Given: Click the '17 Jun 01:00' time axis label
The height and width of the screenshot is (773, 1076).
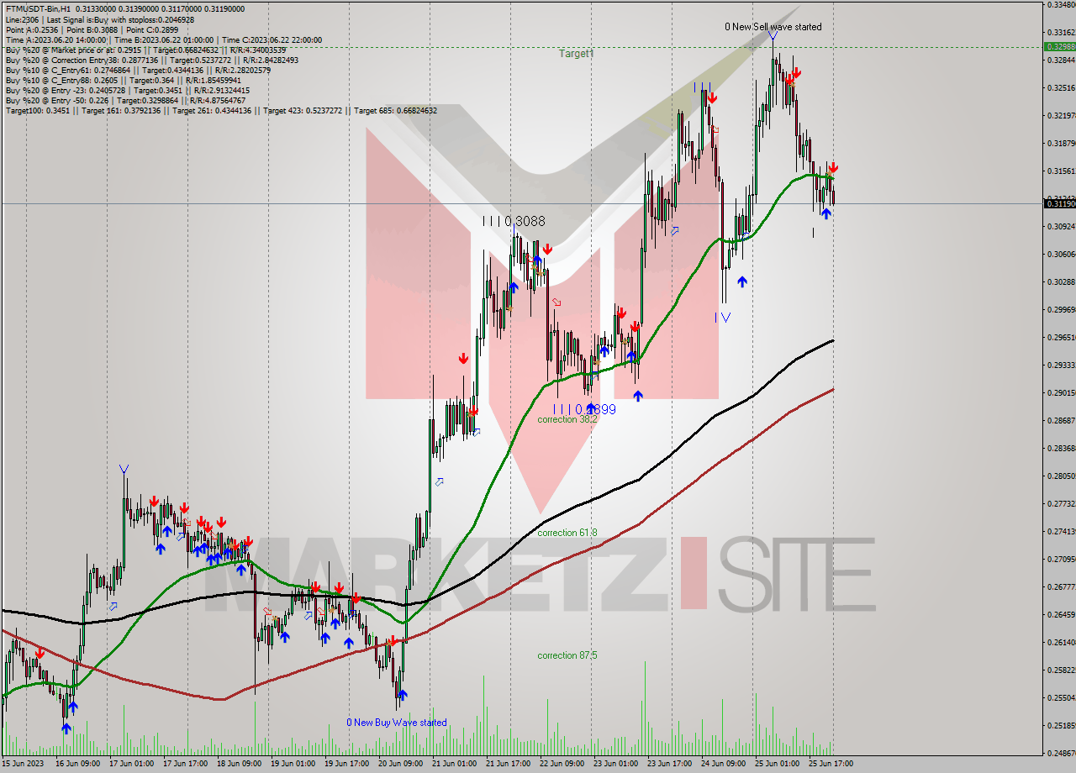Looking at the screenshot, I should click(131, 764).
